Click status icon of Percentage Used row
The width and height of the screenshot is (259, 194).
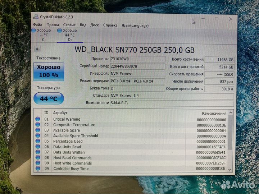point(38,141)
